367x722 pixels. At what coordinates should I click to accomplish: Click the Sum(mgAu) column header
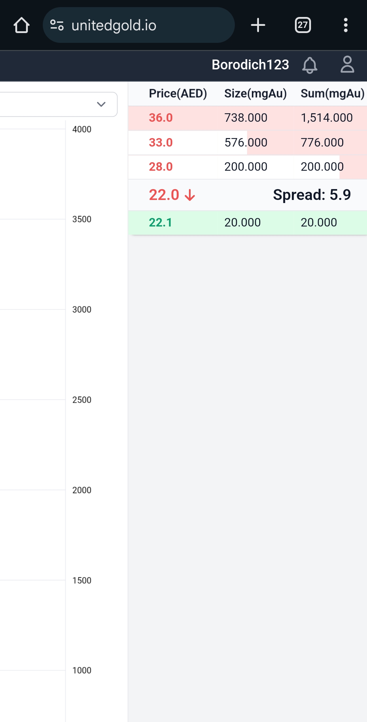coord(332,94)
